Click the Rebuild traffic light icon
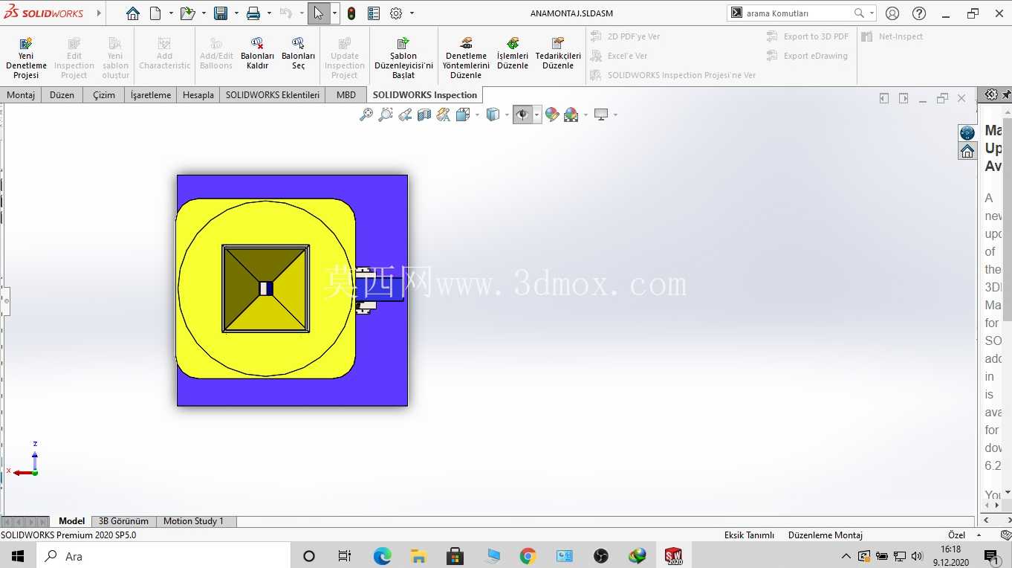Viewport: 1012px width, 568px height. coord(351,13)
